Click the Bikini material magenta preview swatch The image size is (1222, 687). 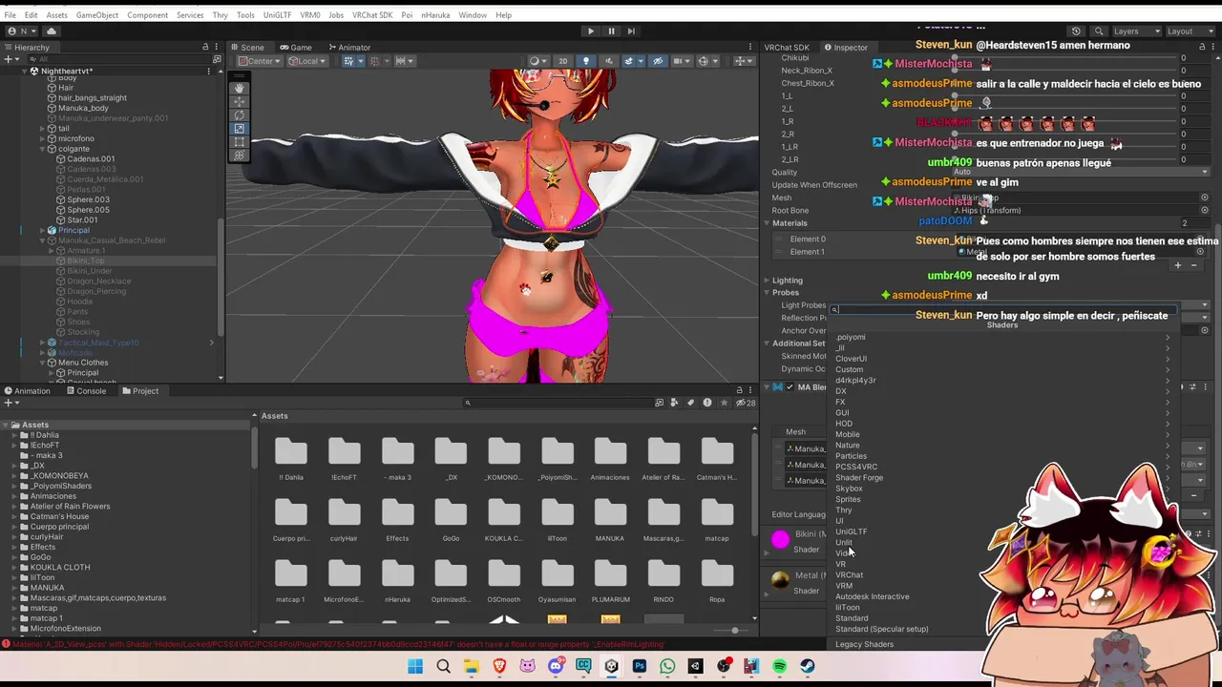(781, 540)
